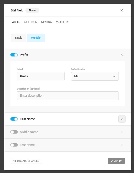Close the Edit Field dialog
Image resolution: width=134 pixels, height=173 pixels.
coord(122,10)
